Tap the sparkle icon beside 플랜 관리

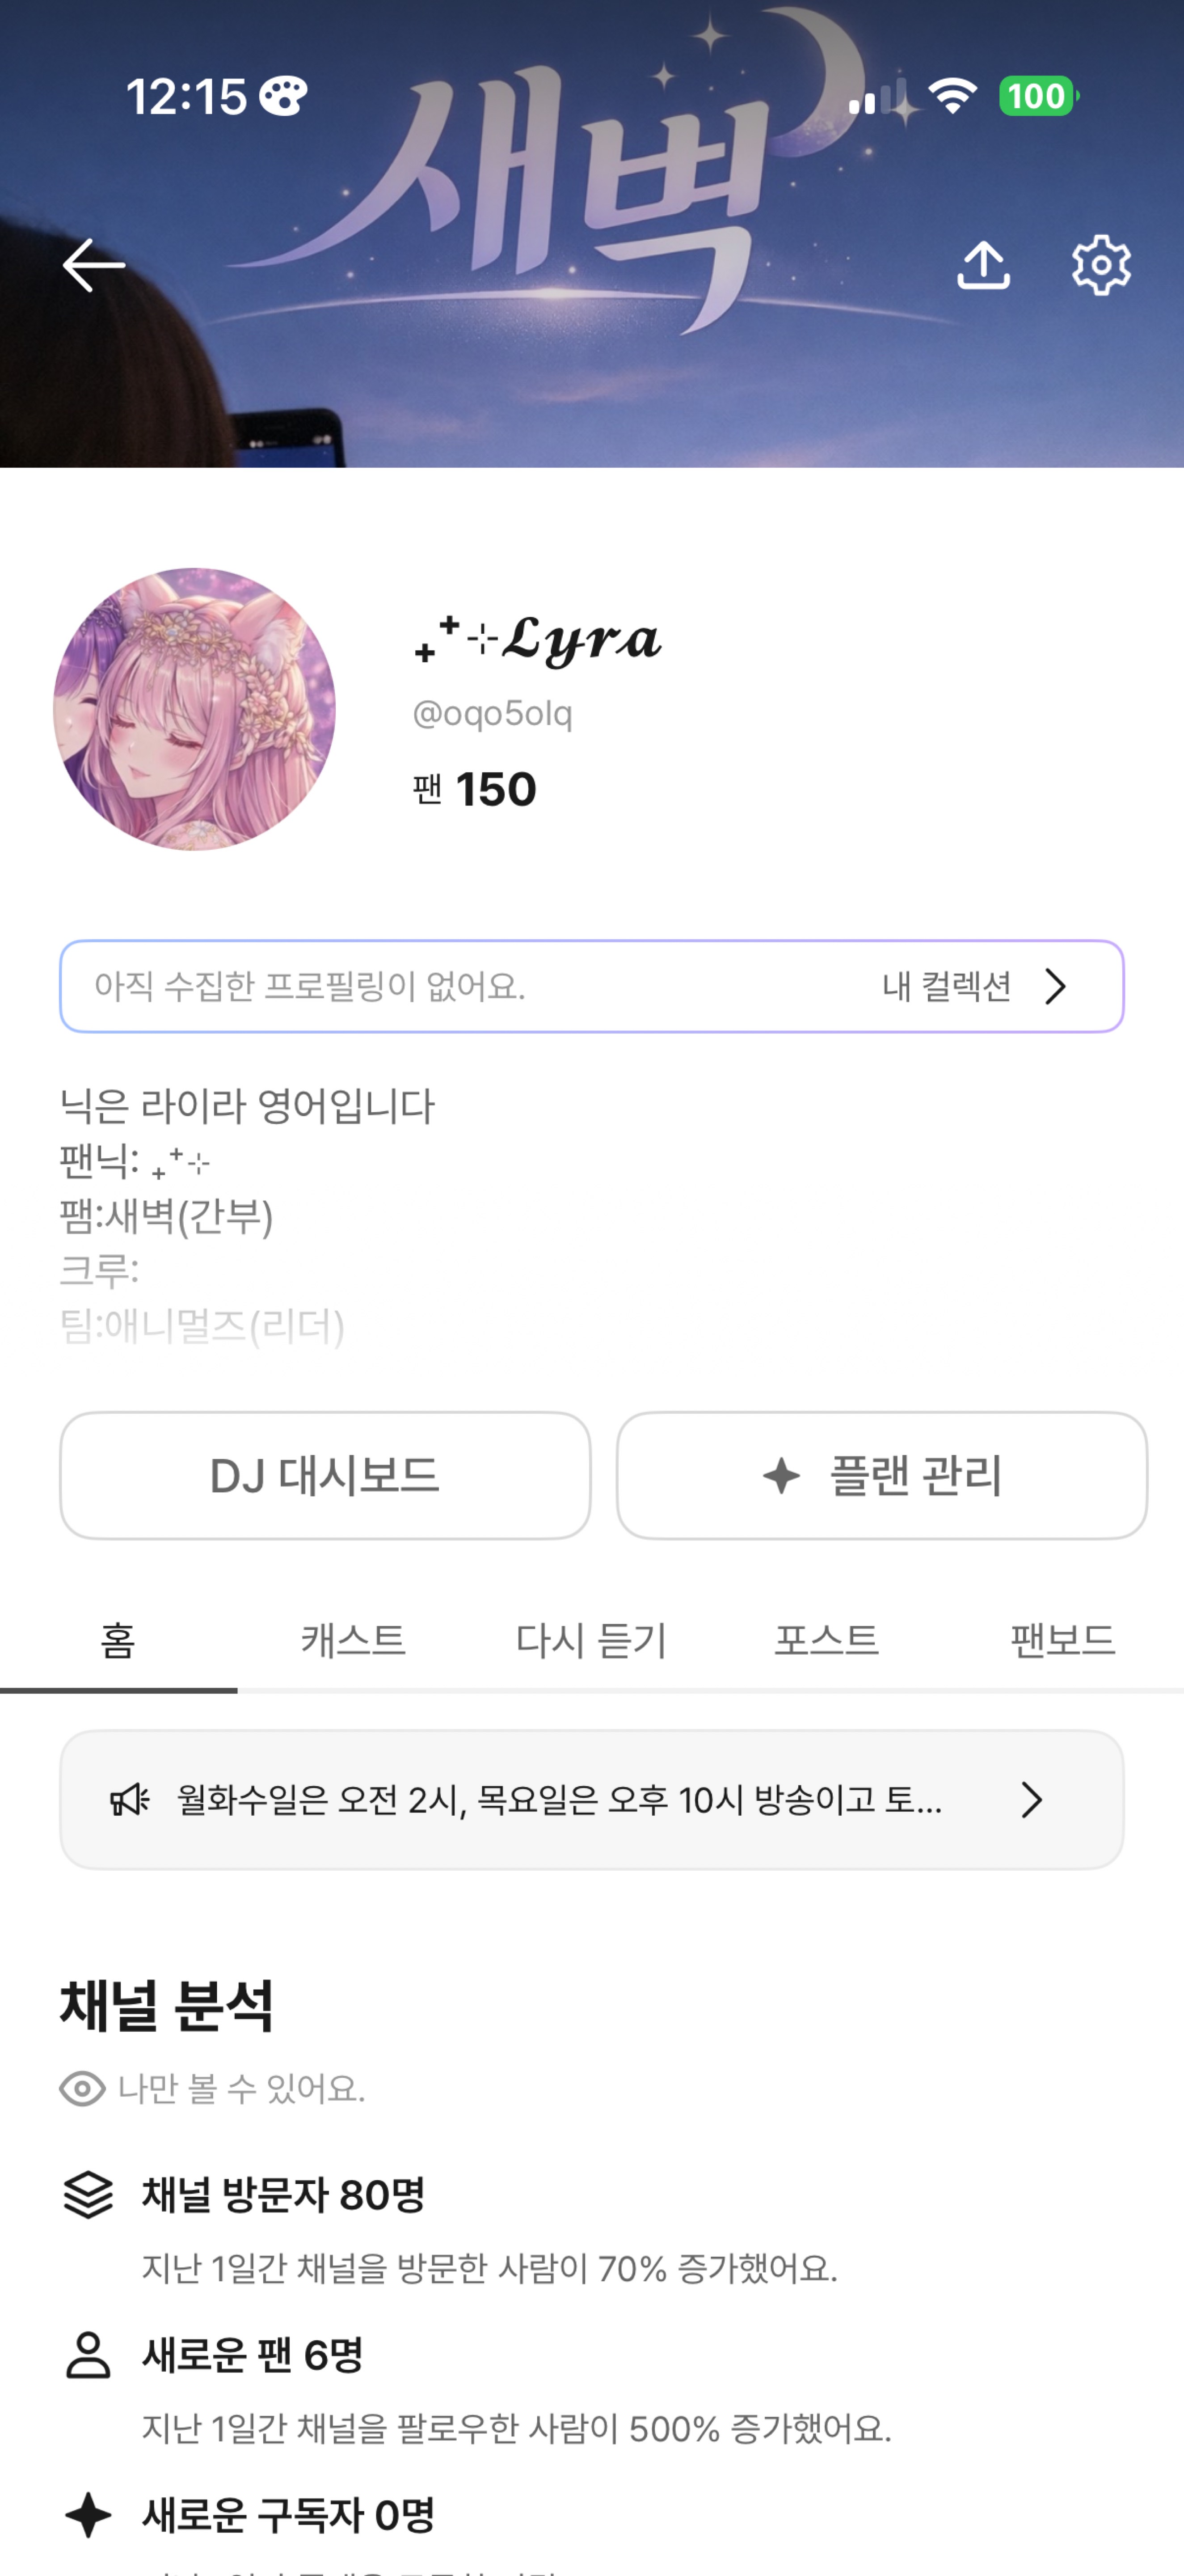(x=781, y=1476)
